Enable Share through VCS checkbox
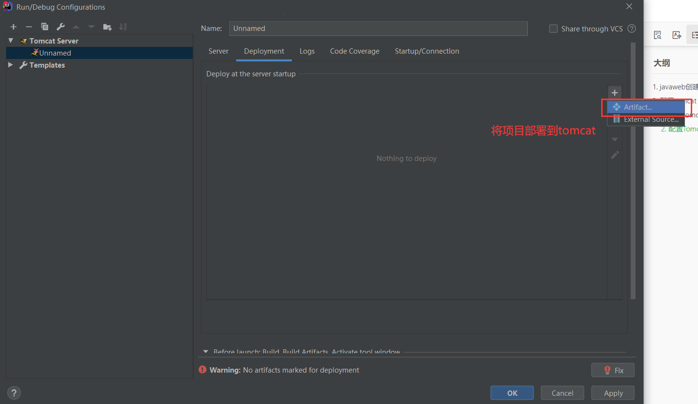 553,29
